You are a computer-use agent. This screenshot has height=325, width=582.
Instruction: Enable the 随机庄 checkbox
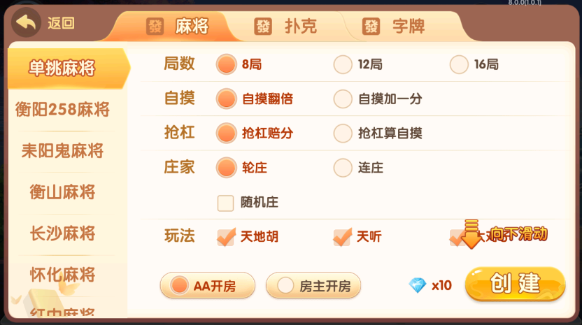click(225, 203)
